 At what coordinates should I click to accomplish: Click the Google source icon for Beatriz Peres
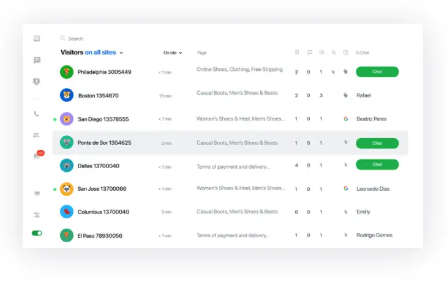pyautogui.click(x=346, y=119)
